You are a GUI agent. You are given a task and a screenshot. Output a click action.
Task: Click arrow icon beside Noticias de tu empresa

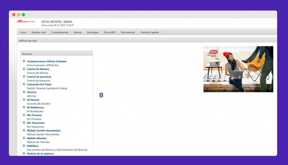pos(24,153)
